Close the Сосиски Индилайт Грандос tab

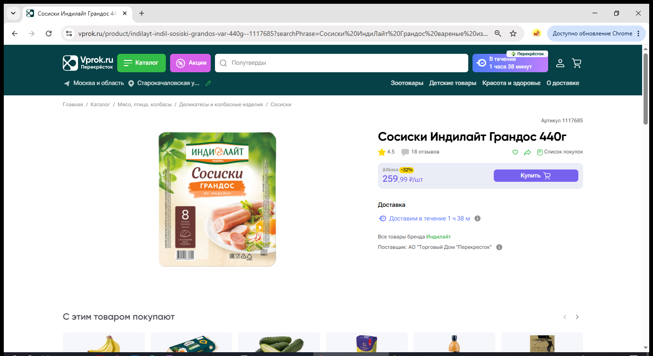coord(125,13)
